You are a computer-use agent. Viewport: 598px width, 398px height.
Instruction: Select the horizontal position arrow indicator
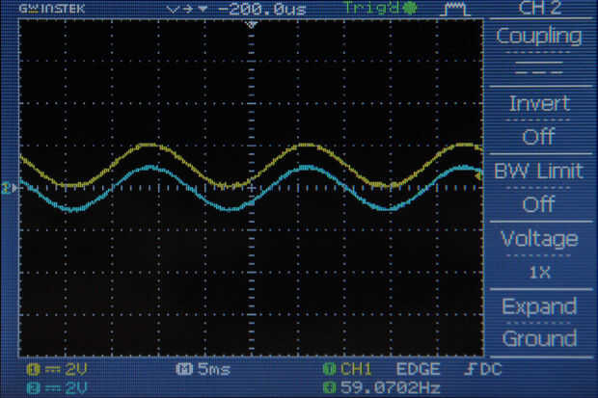point(187,9)
